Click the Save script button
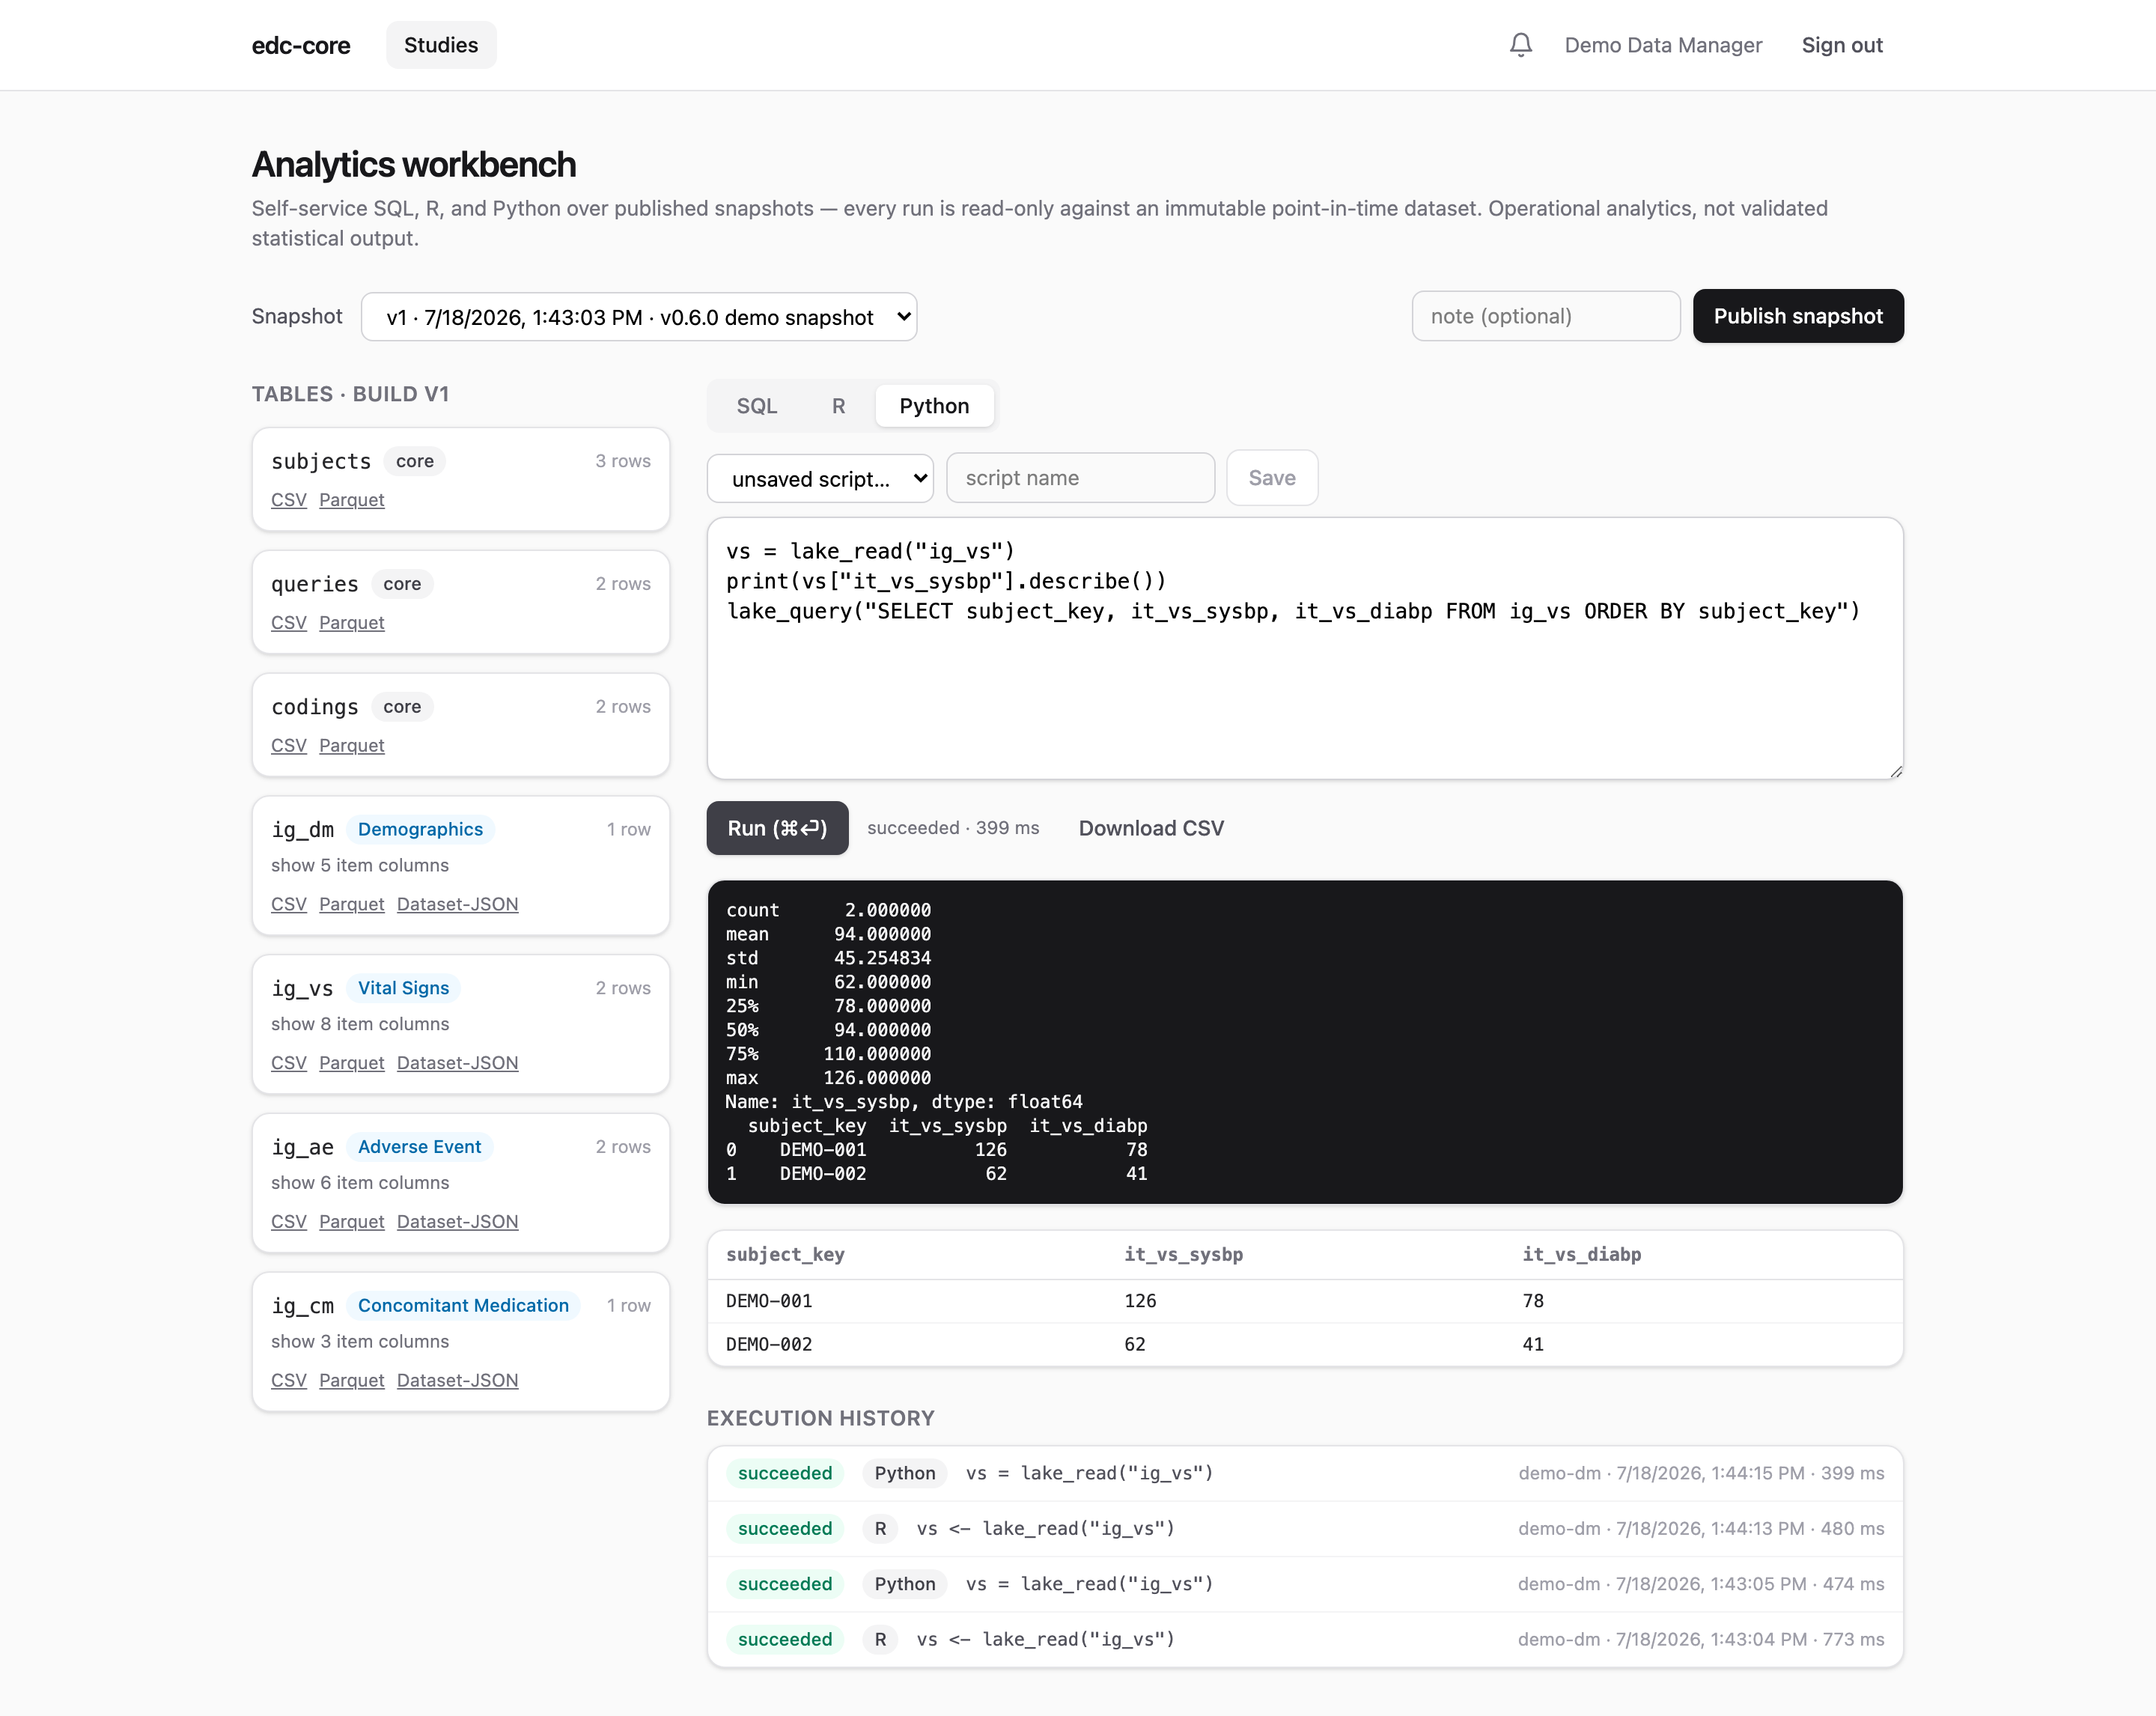This screenshot has height=1716, width=2156. [1271, 478]
